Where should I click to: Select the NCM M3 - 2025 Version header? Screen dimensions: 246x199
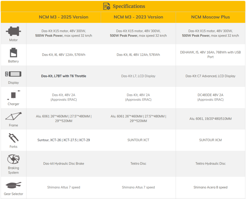tap(64, 17)
